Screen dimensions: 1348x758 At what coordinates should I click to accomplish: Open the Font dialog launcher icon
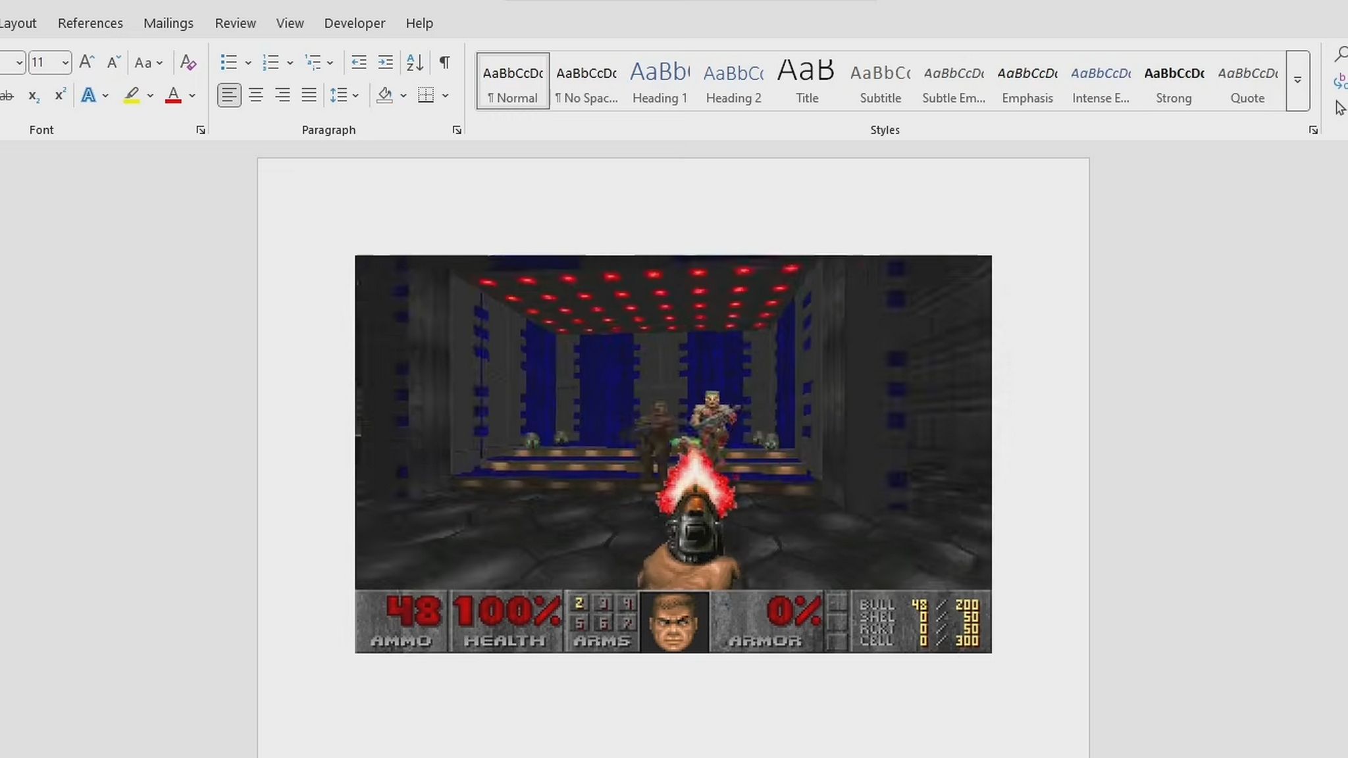200,130
